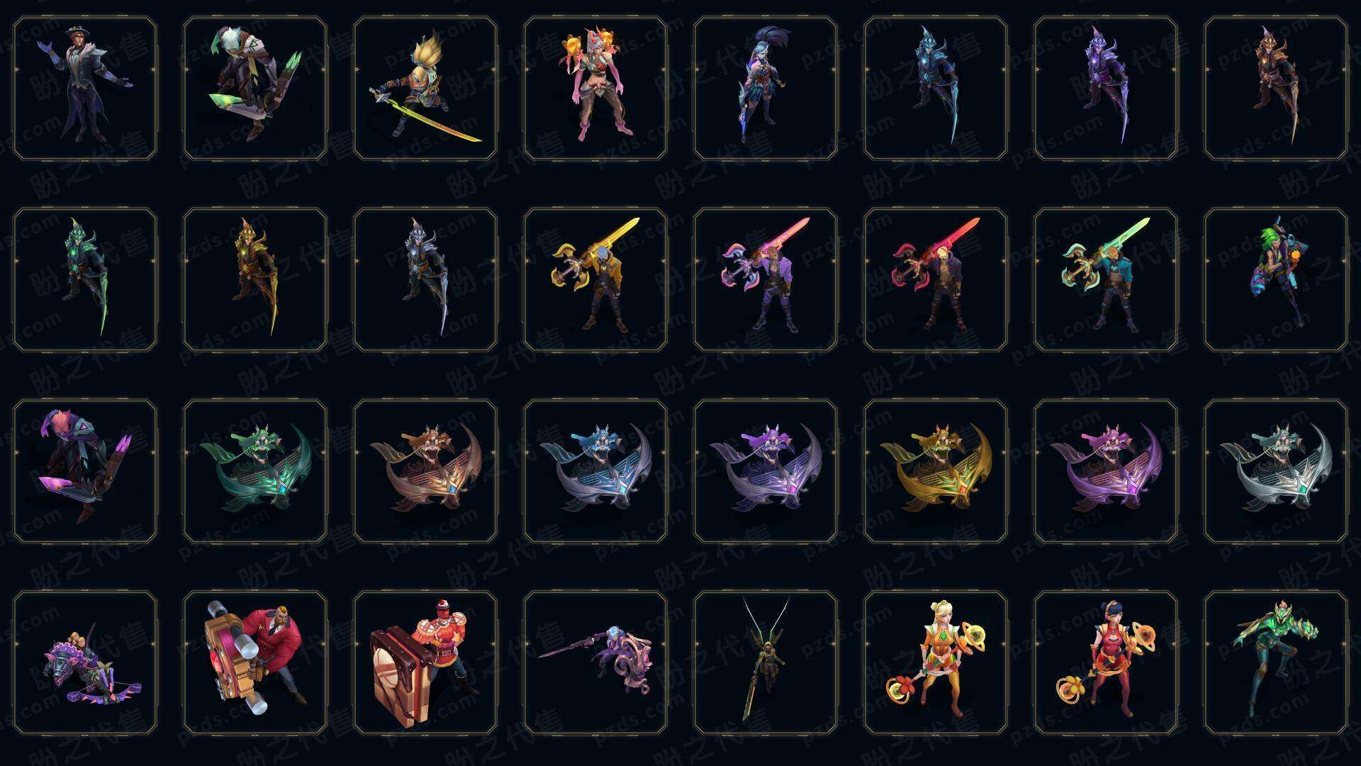Select the blue feather-haired female warrior skin
This screenshot has width=1361, height=766.
[766, 89]
